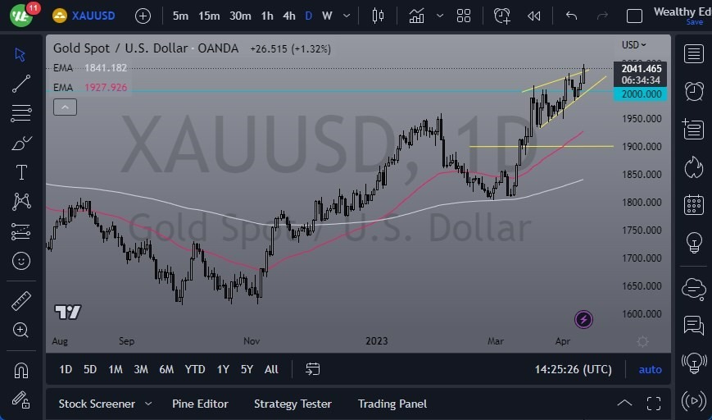Open the XABCD pattern tools
This screenshot has width=712, height=420.
point(21,202)
